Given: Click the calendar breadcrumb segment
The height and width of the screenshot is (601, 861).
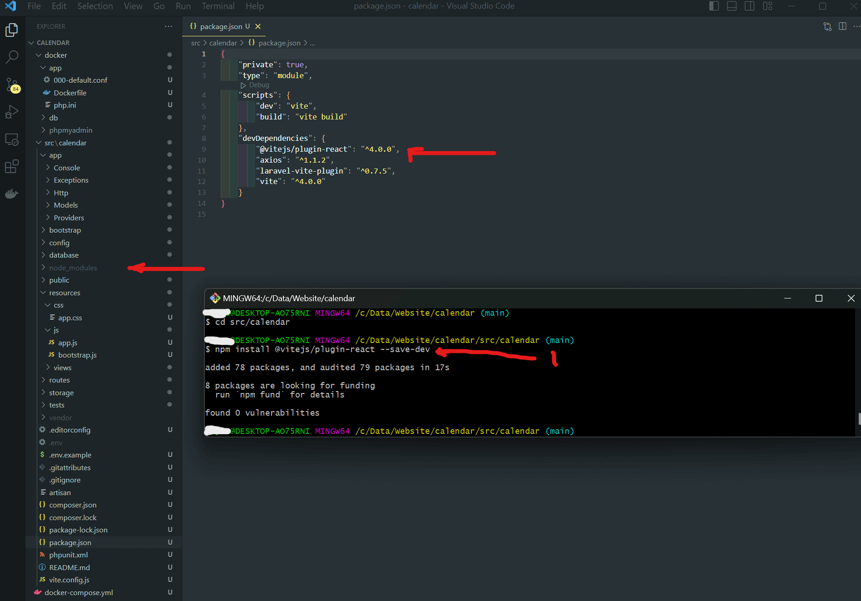Looking at the screenshot, I should [x=223, y=43].
